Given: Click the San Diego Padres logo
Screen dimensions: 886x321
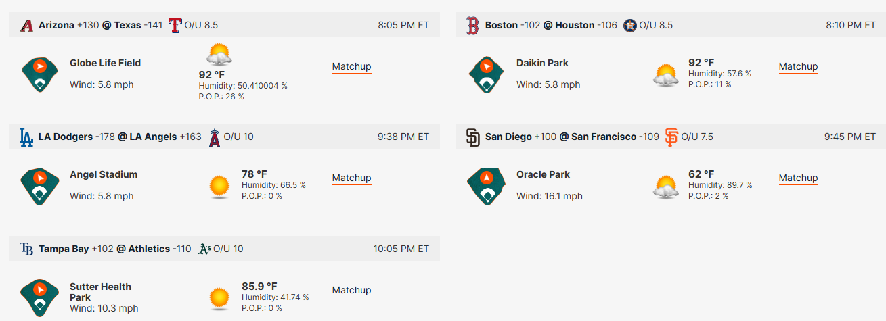Looking at the screenshot, I should [x=473, y=137].
